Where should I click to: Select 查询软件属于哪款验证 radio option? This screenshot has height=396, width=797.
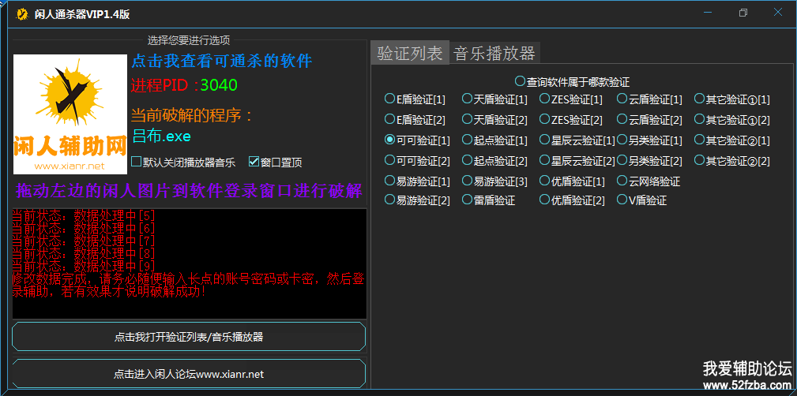pyautogui.click(x=573, y=81)
